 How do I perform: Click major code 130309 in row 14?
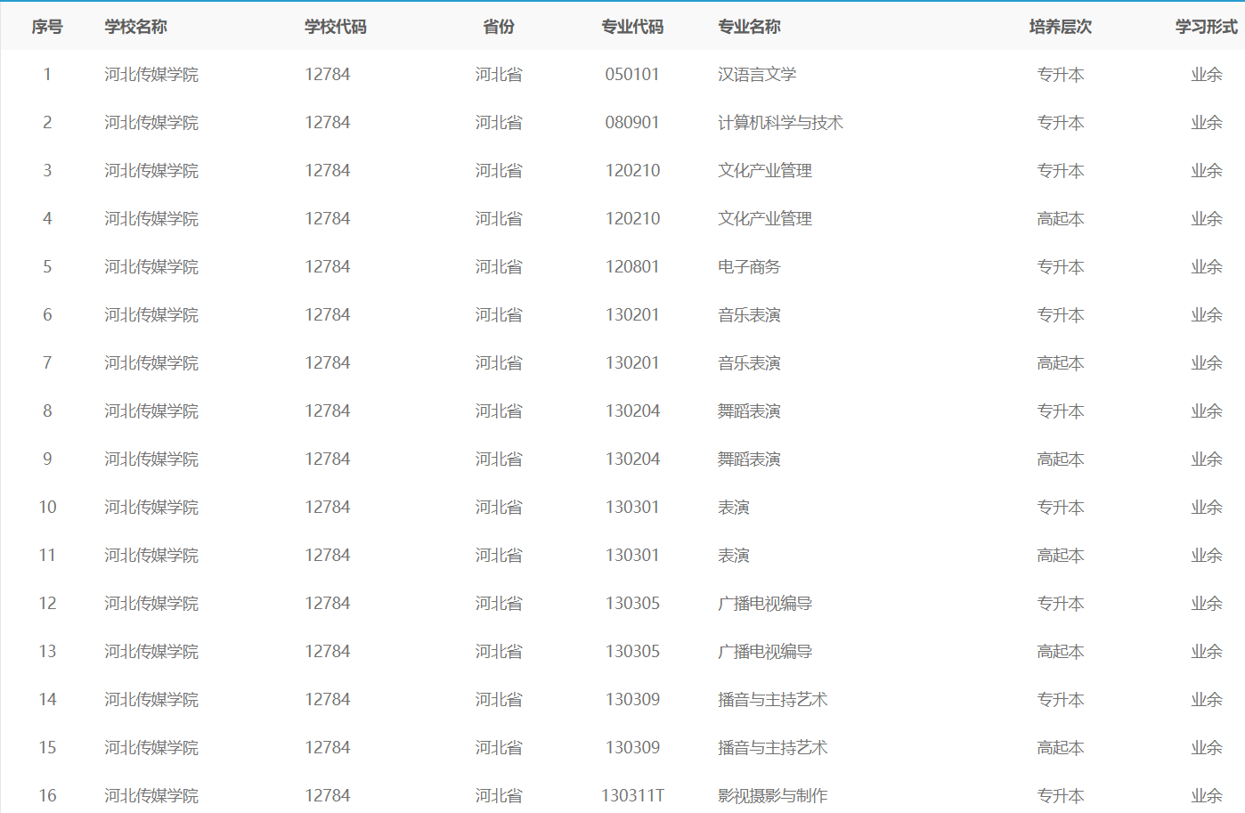[632, 700]
